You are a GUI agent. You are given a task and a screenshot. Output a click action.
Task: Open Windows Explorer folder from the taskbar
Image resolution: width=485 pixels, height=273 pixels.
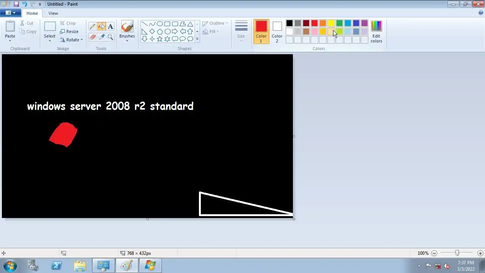[80, 265]
